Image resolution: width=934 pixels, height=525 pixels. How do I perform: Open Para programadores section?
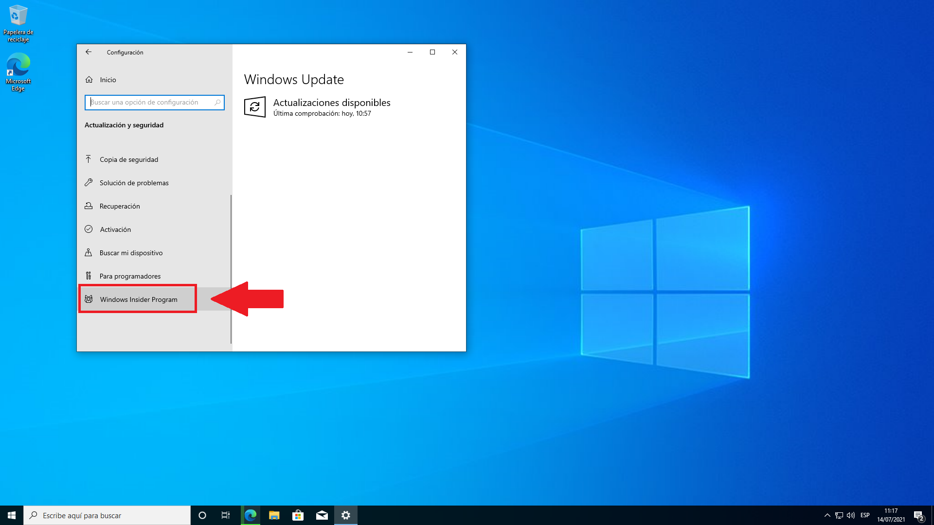click(130, 276)
